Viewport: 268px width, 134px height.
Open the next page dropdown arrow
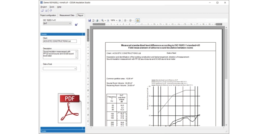[133, 20]
